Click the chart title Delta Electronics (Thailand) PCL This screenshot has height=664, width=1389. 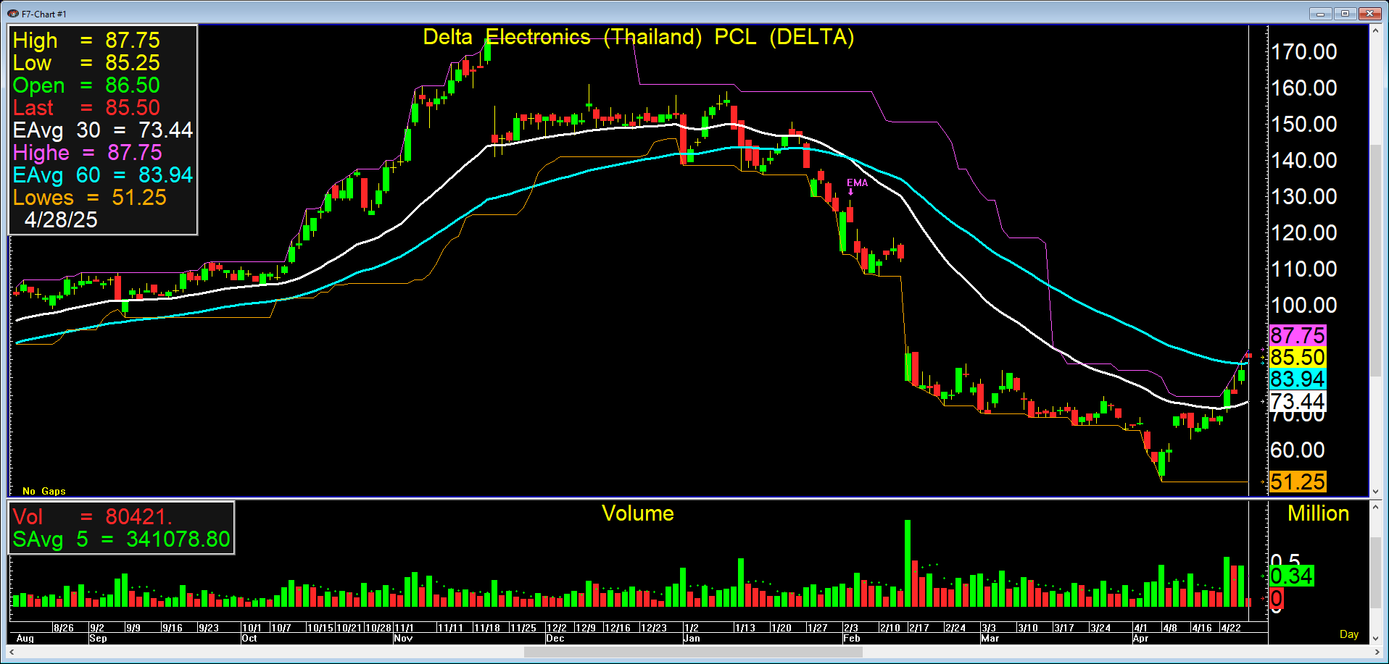coord(638,37)
